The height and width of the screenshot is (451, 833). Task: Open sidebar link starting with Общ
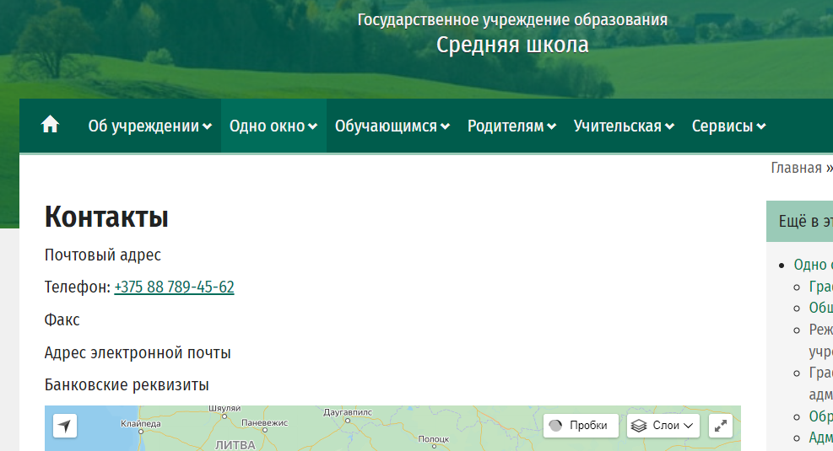(820, 308)
